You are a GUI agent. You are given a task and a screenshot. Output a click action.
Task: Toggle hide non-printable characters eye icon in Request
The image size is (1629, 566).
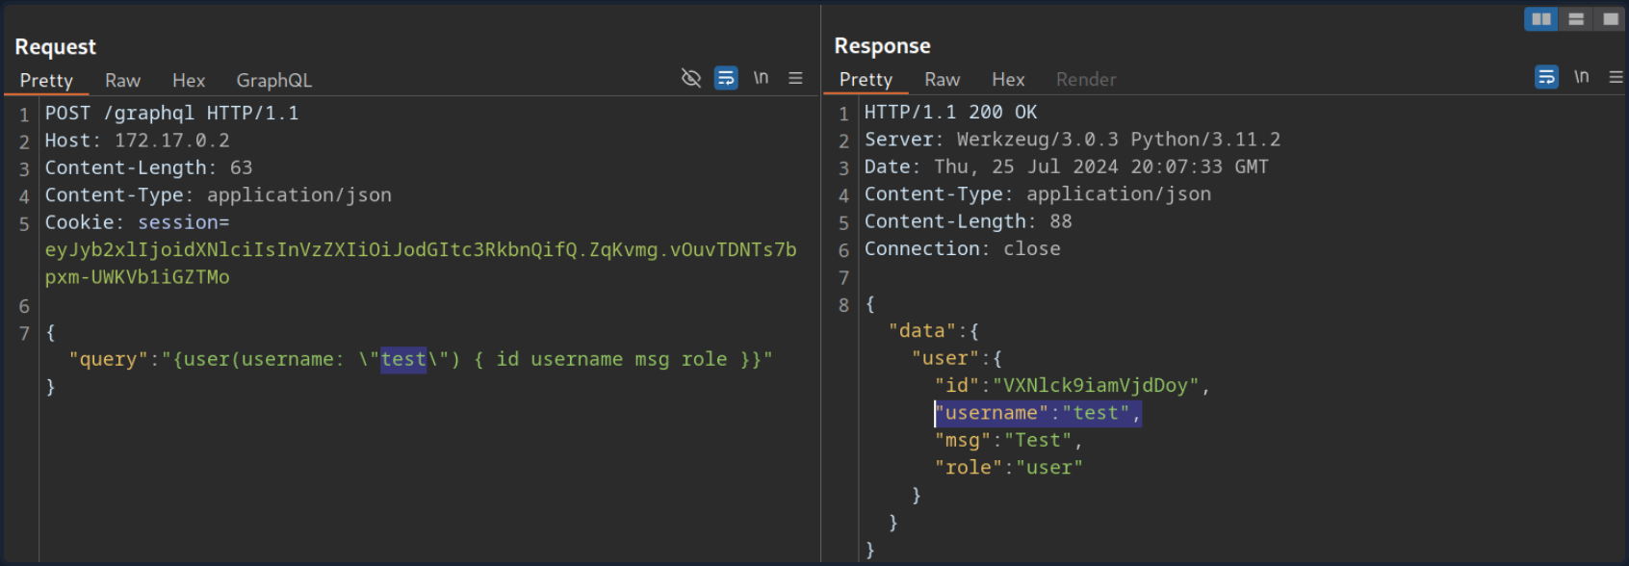[x=691, y=78]
